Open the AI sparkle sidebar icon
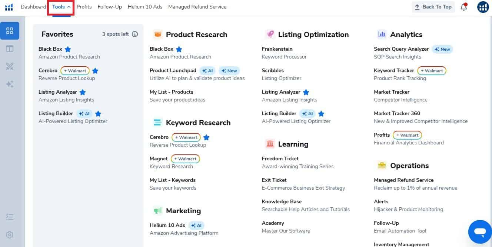Image resolution: width=492 pixels, height=247 pixels. (10, 84)
